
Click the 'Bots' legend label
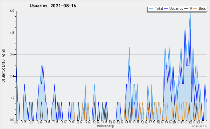click(202, 8)
